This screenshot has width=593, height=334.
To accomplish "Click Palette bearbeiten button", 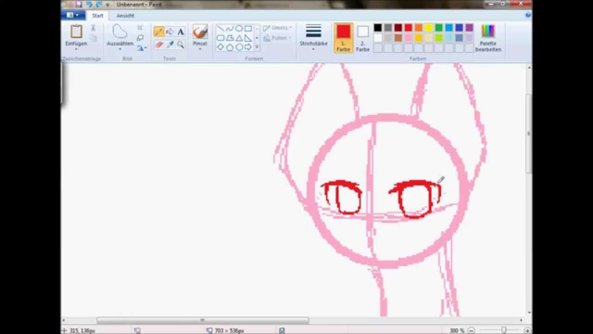I will (488, 38).
